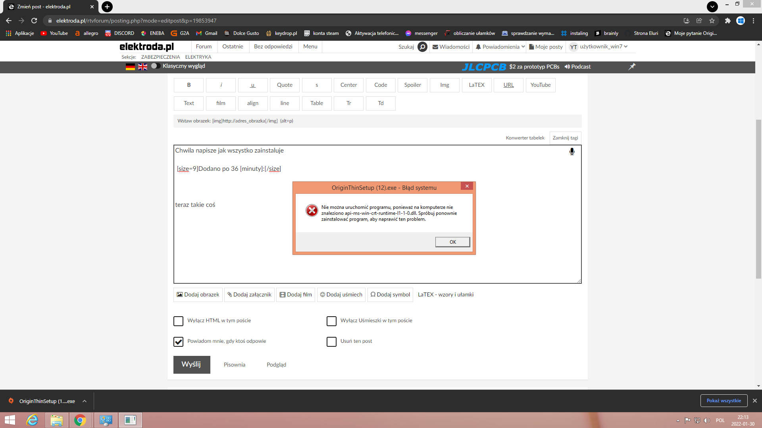Open the browser extensions puzzle icon
The width and height of the screenshot is (762, 428).
727,21
